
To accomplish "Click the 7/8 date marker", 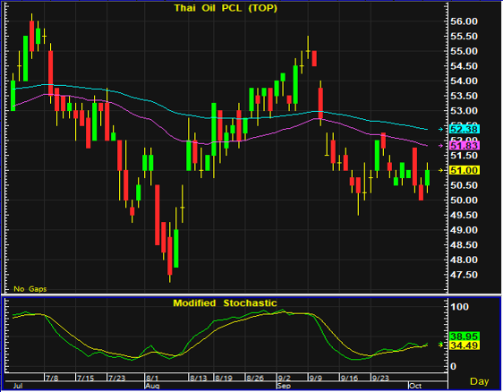I will tap(52, 378).
